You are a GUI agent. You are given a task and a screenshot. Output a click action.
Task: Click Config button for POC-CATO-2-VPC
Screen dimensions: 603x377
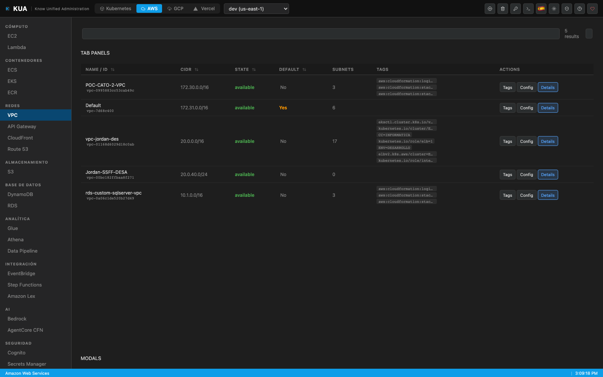pos(526,87)
